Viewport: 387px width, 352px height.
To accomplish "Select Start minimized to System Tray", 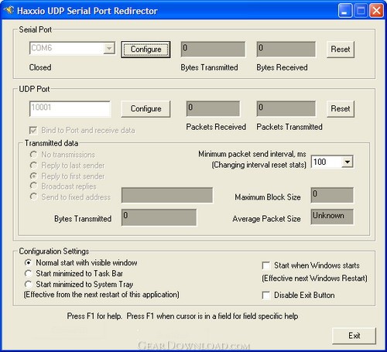I will click(x=79, y=284).
